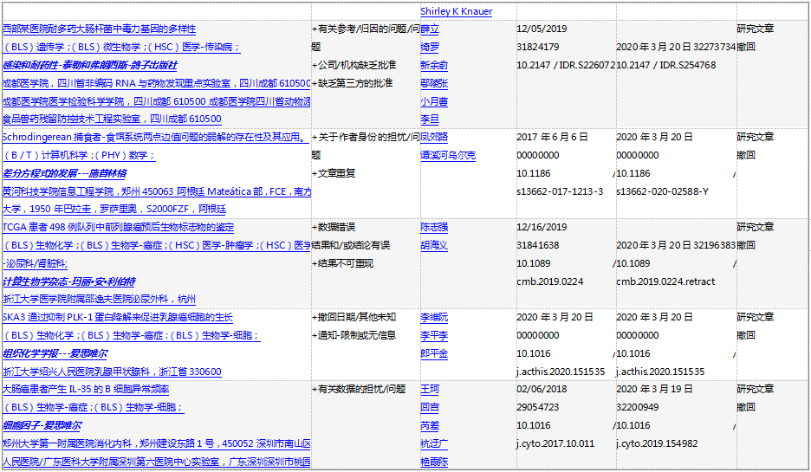This screenshot has height=472, width=811.
Task: Open author link 李平李
Action: pyautogui.click(x=434, y=335)
